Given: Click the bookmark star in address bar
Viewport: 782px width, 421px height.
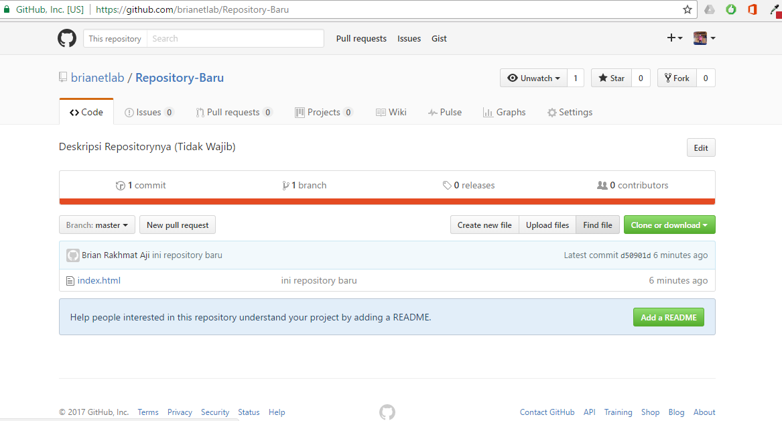Looking at the screenshot, I should tap(688, 9).
